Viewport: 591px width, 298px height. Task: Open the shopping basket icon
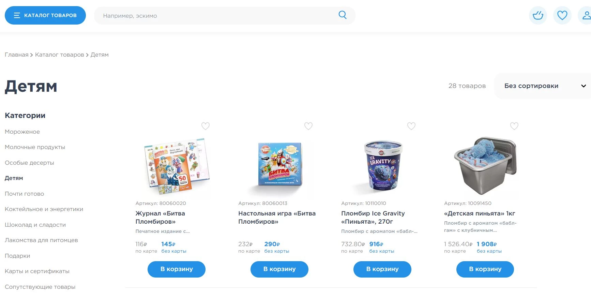(538, 15)
